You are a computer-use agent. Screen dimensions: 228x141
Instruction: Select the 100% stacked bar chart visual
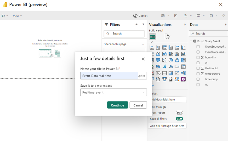coord(177,47)
